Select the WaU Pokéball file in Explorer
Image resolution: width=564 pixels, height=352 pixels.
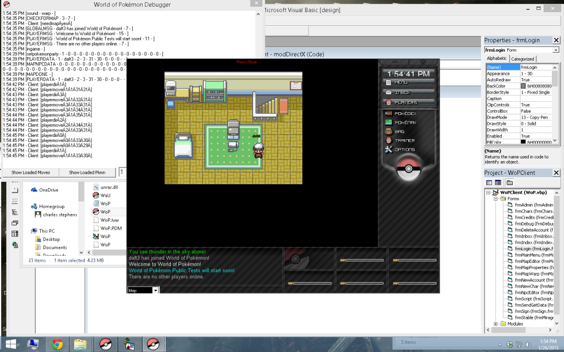pyautogui.click(x=102, y=195)
